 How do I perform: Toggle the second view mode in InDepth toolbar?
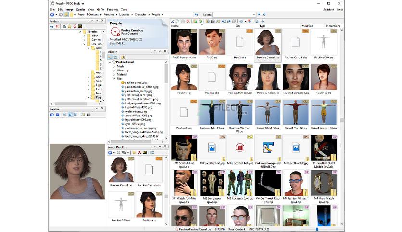115,57
